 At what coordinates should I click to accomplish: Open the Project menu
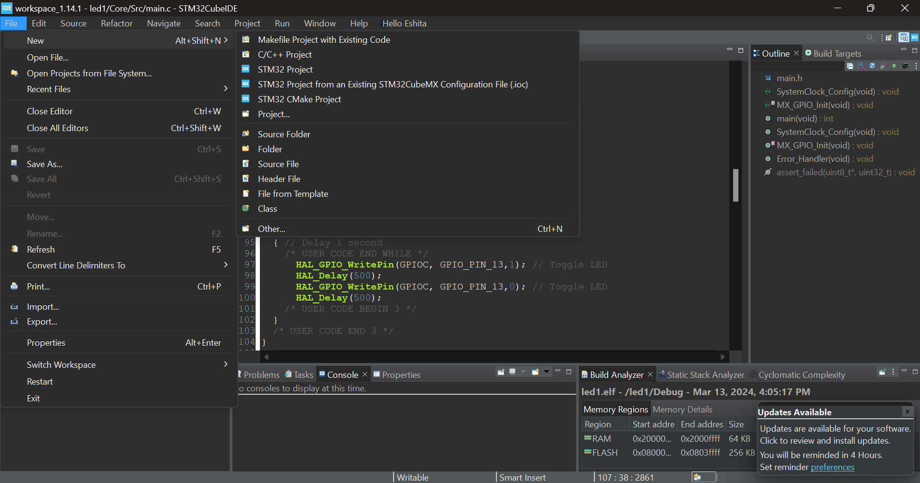pos(247,23)
